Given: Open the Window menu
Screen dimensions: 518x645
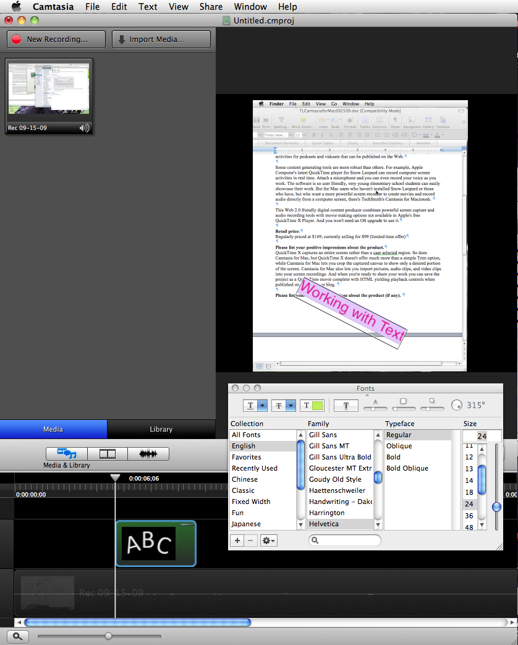Looking at the screenshot, I should [x=250, y=7].
